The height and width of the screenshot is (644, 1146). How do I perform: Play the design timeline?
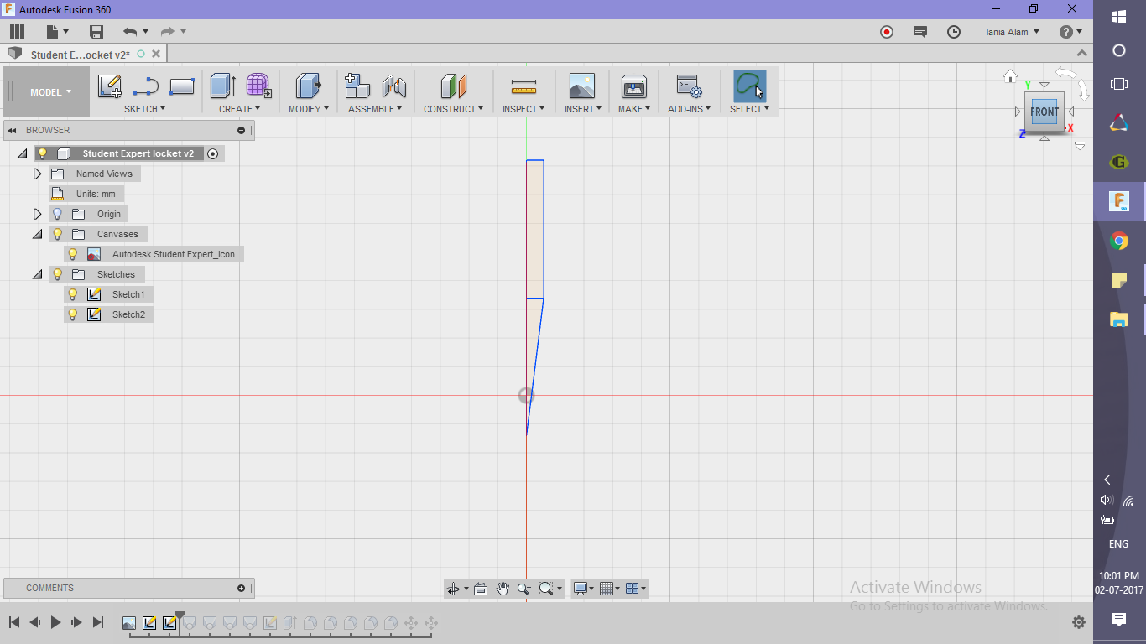(x=55, y=622)
